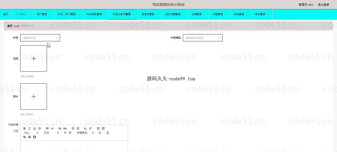Viewport: 337px width, 152px height.
Task: Insert a video in the editor
Action: [35, 137]
